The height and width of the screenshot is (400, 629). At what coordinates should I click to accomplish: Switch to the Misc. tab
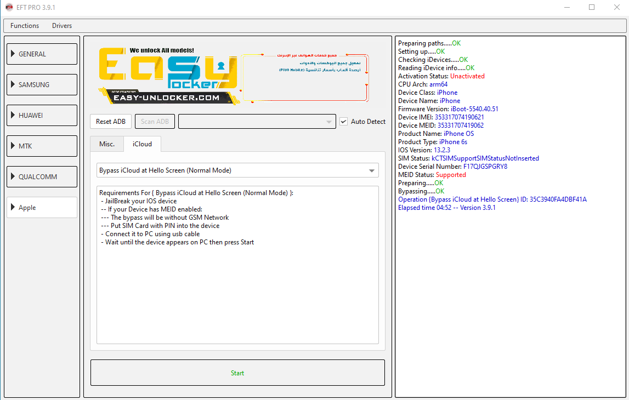click(x=107, y=144)
